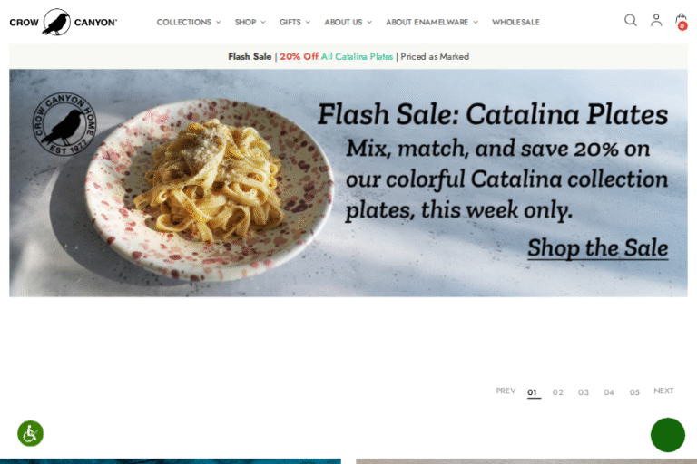Go to slide 02 of the carousel
The width and height of the screenshot is (697, 464).
pos(558,392)
